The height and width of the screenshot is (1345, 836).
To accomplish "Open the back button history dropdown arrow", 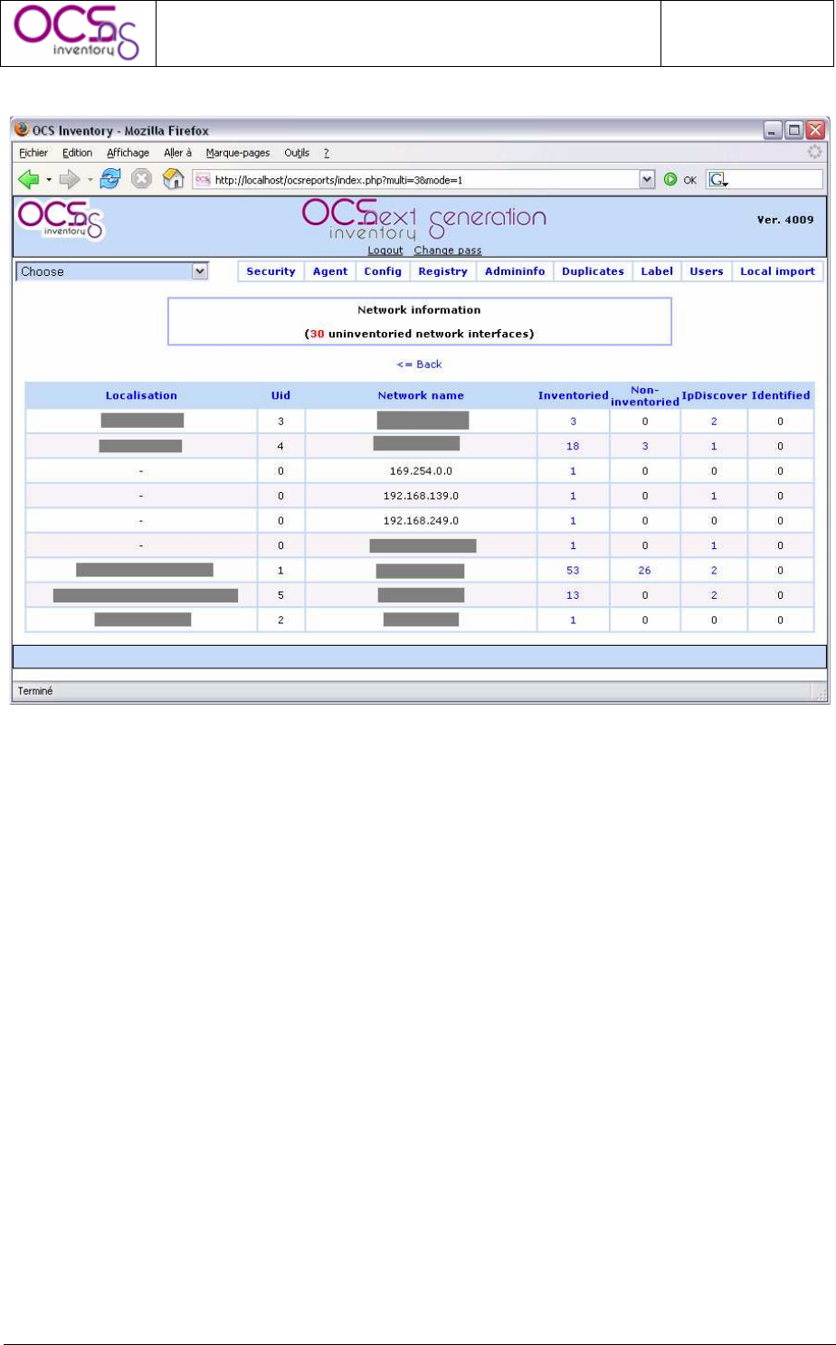I will click(49, 180).
